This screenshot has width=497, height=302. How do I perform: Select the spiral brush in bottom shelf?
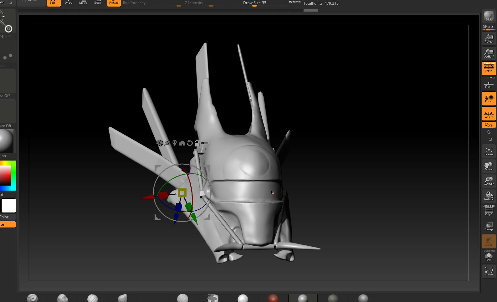[x=32, y=298]
